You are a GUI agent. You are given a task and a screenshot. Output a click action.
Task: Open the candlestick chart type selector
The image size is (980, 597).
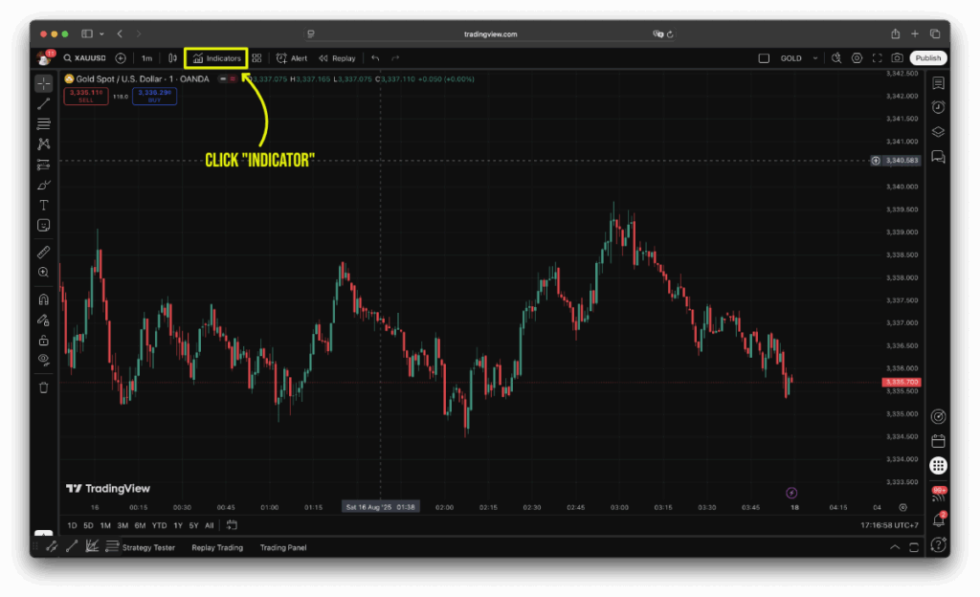coord(172,58)
